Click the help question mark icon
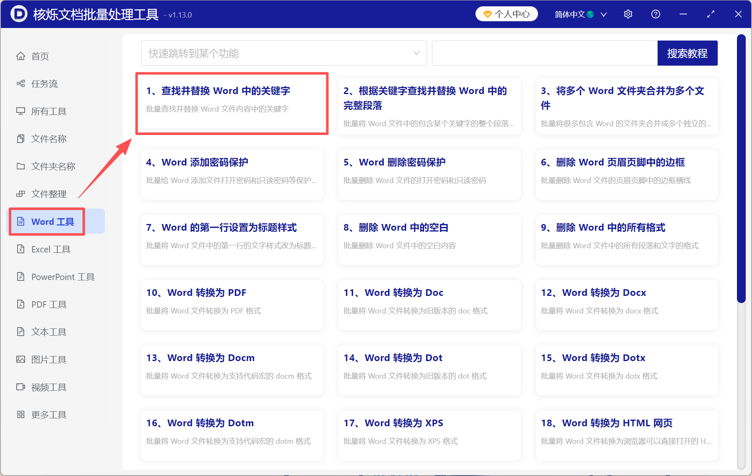Viewport: 752px width, 476px height. pyautogui.click(x=655, y=14)
